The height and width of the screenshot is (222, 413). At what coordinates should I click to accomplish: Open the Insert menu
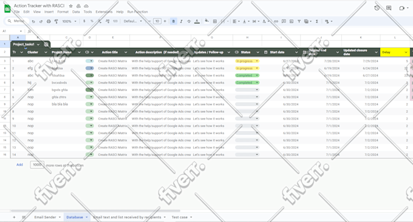(49, 12)
